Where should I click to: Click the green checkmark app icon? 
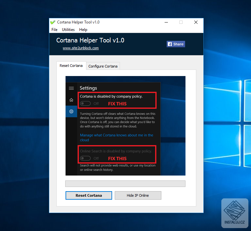[x=53, y=22]
